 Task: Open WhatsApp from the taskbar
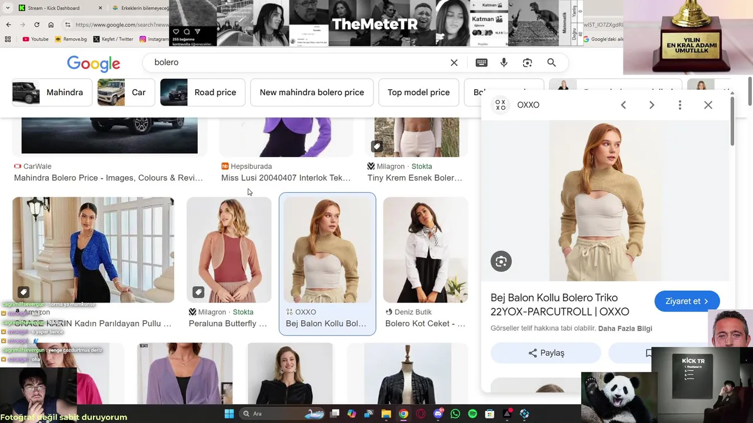coord(455,414)
